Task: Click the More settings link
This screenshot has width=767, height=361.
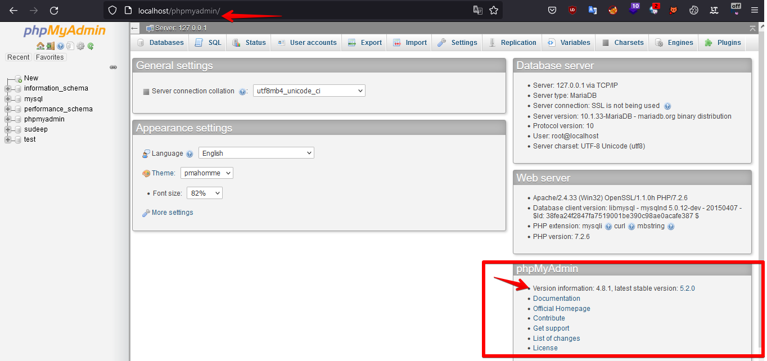Action: [172, 213]
